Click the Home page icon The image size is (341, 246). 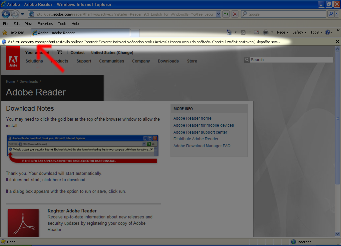coord(229,32)
